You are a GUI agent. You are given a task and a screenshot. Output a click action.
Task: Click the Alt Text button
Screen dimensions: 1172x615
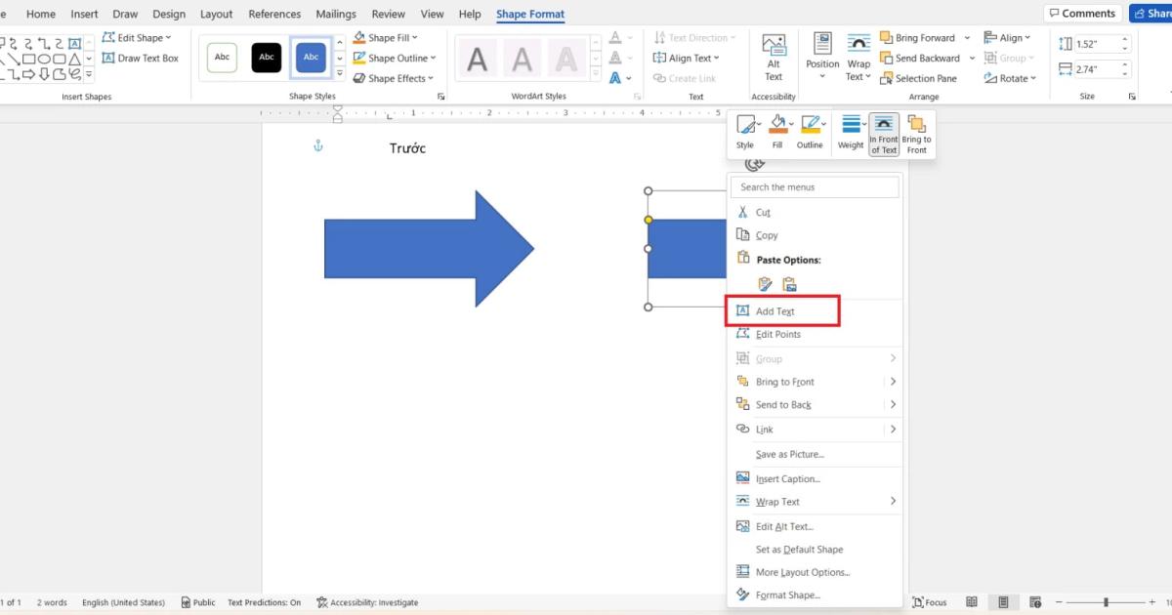774,59
